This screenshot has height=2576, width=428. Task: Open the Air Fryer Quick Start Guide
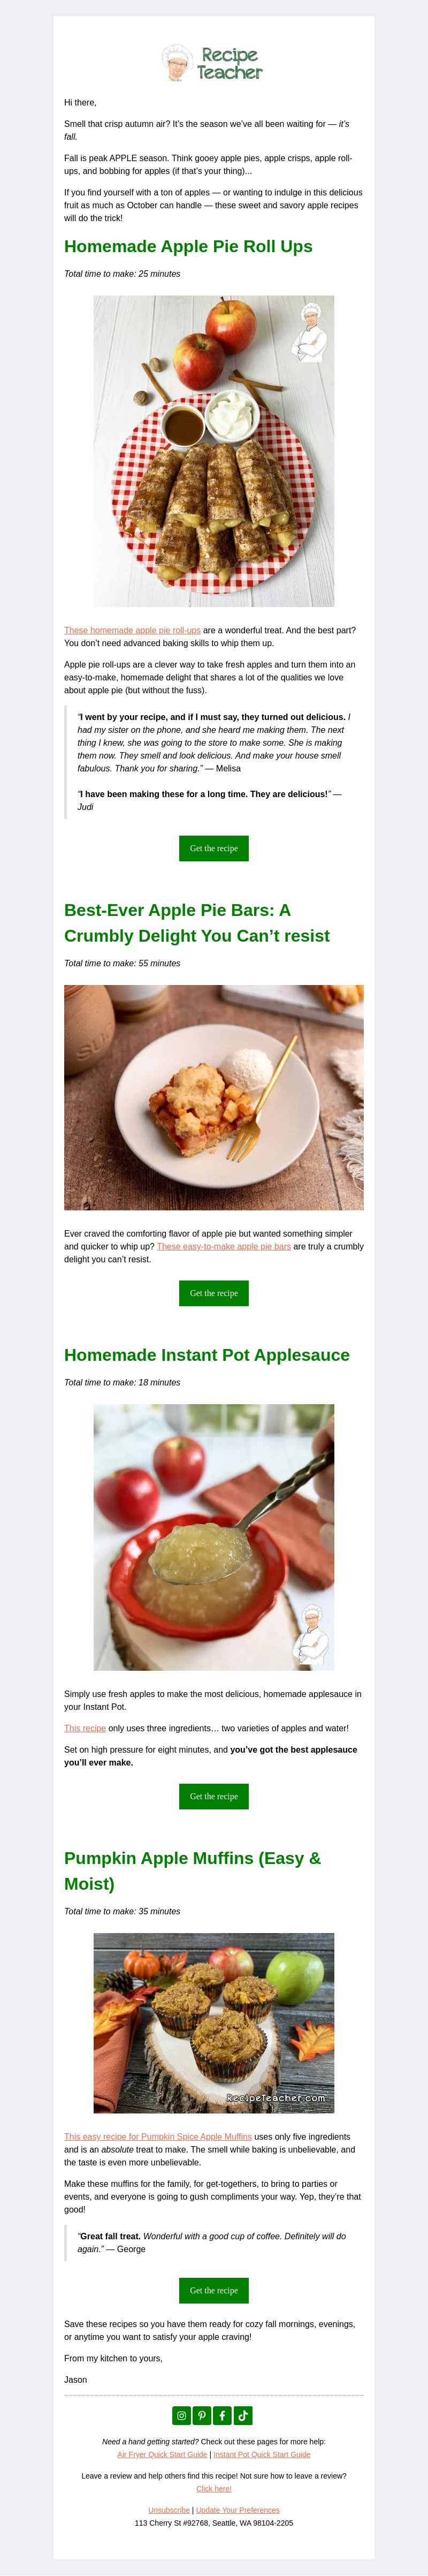tap(162, 2454)
